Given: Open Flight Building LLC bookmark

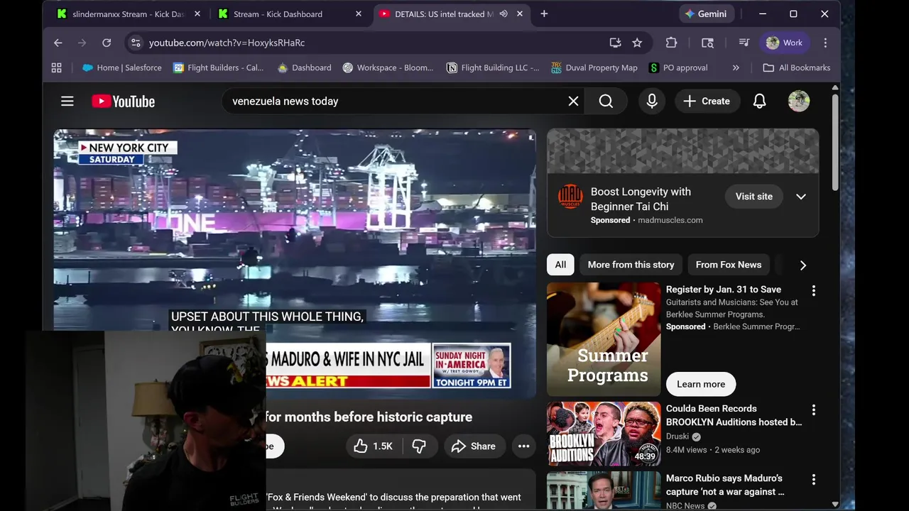Looking at the screenshot, I should click(493, 68).
